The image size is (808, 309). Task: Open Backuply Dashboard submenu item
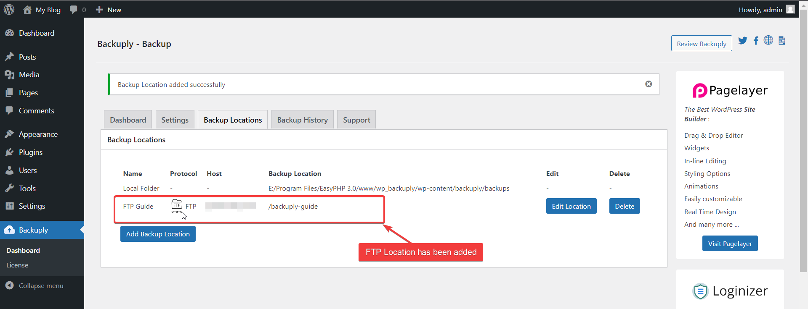click(23, 250)
